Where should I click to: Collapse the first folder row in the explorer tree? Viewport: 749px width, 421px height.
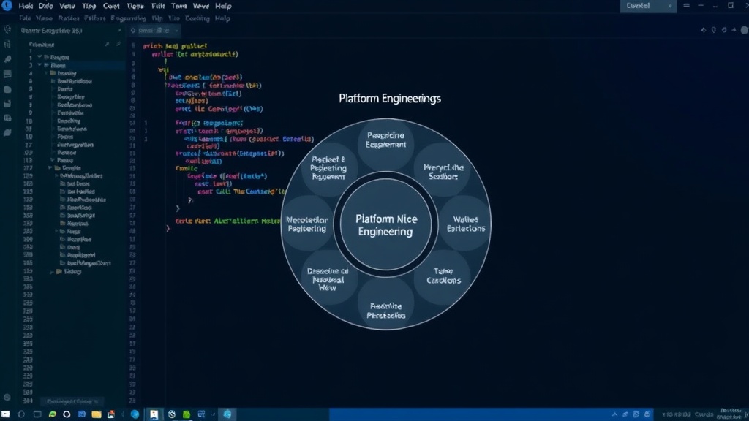(x=39, y=57)
